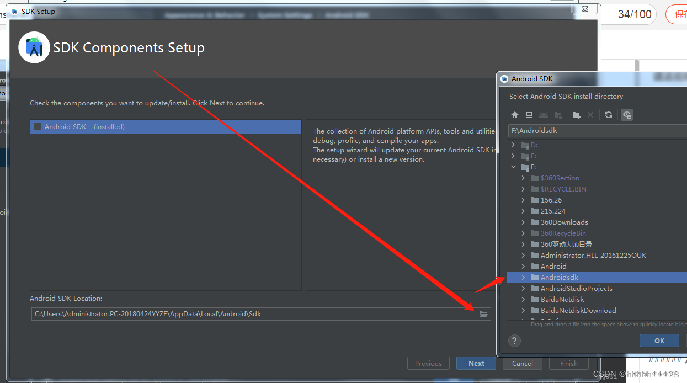This screenshot has width=687, height=383.
Task: Create a new folder in directory chooser
Action: 576,115
